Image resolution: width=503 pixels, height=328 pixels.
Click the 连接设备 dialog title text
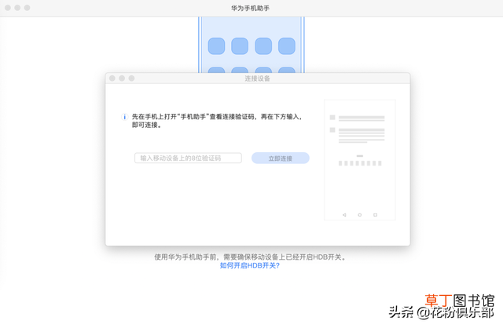[x=257, y=78]
